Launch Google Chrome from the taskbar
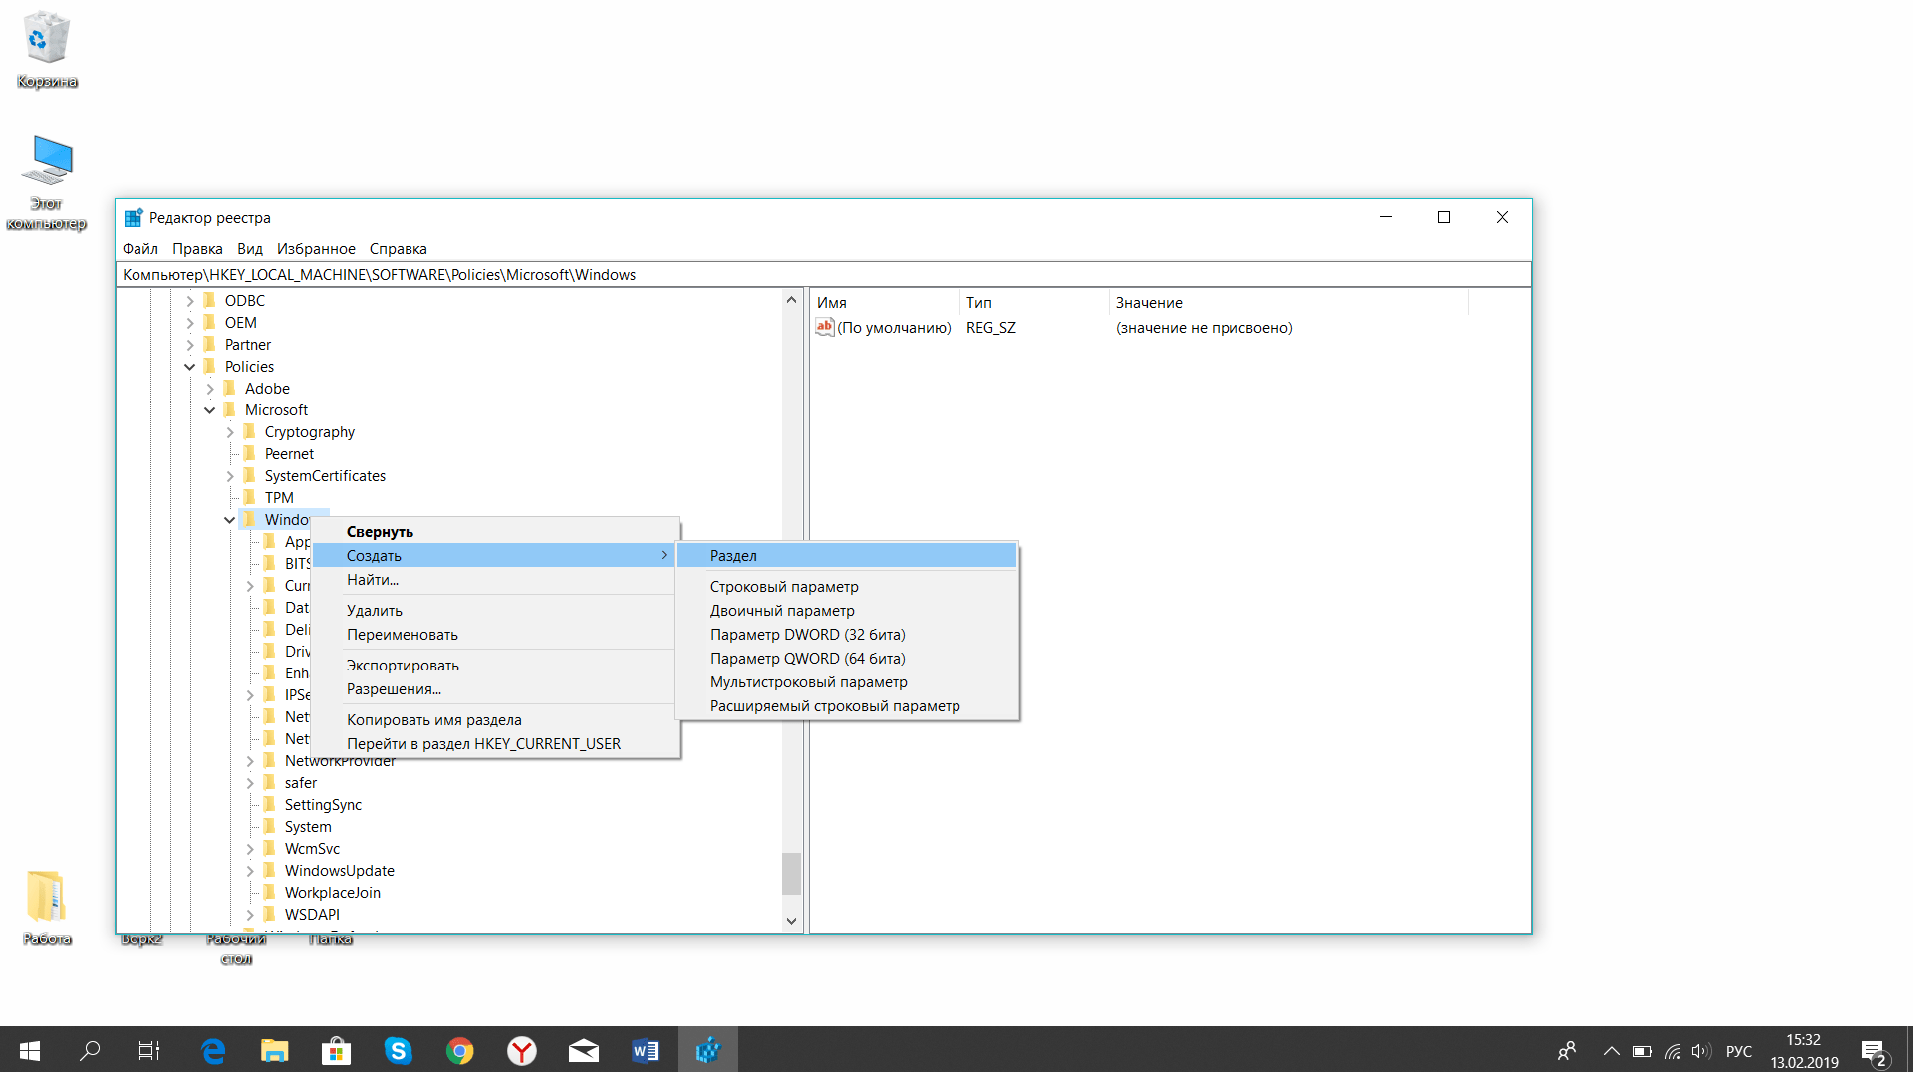Viewport: 1913px width, 1072px height. (x=459, y=1050)
